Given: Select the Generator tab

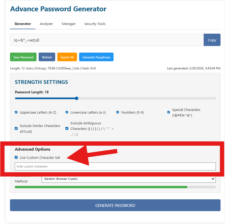Looking at the screenshot, I should tap(23, 24).
